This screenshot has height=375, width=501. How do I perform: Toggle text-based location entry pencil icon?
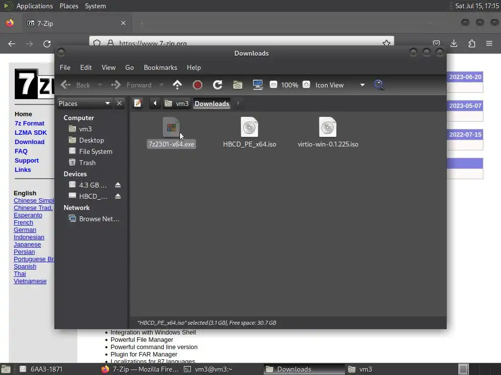point(137,104)
